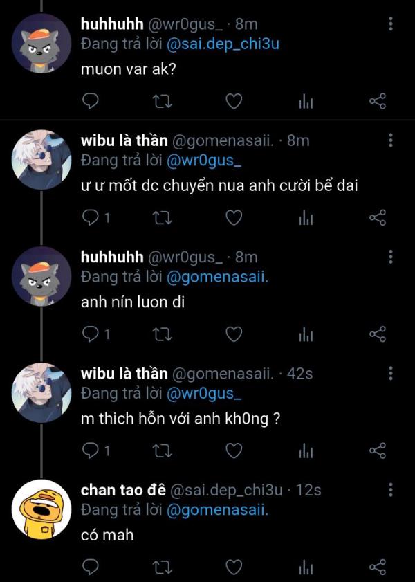
Task: Click the share icon on 'có mah' tweet
Action: point(378,566)
